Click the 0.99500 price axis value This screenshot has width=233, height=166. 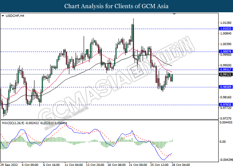click(x=226, y=65)
